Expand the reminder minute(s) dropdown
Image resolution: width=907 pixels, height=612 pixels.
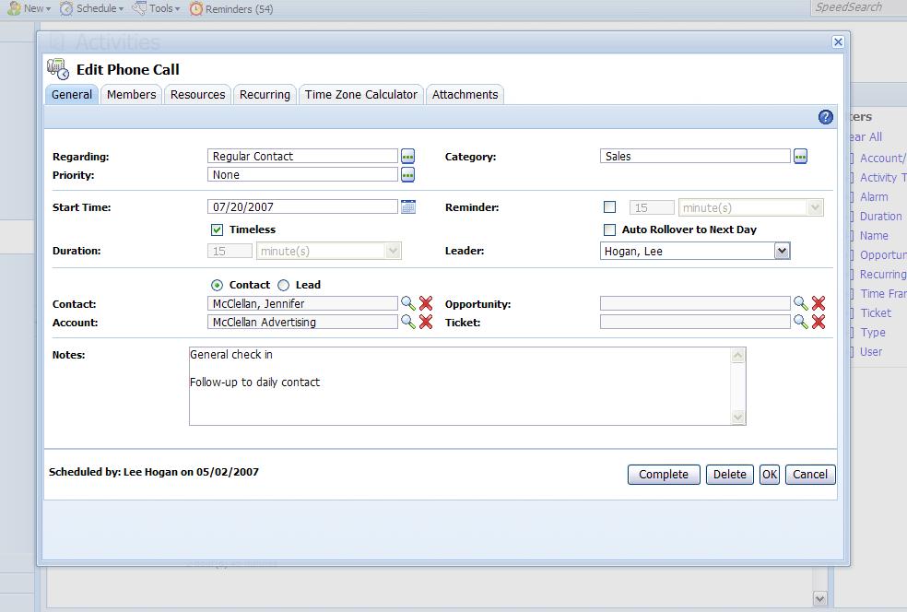[x=815, y=206]
